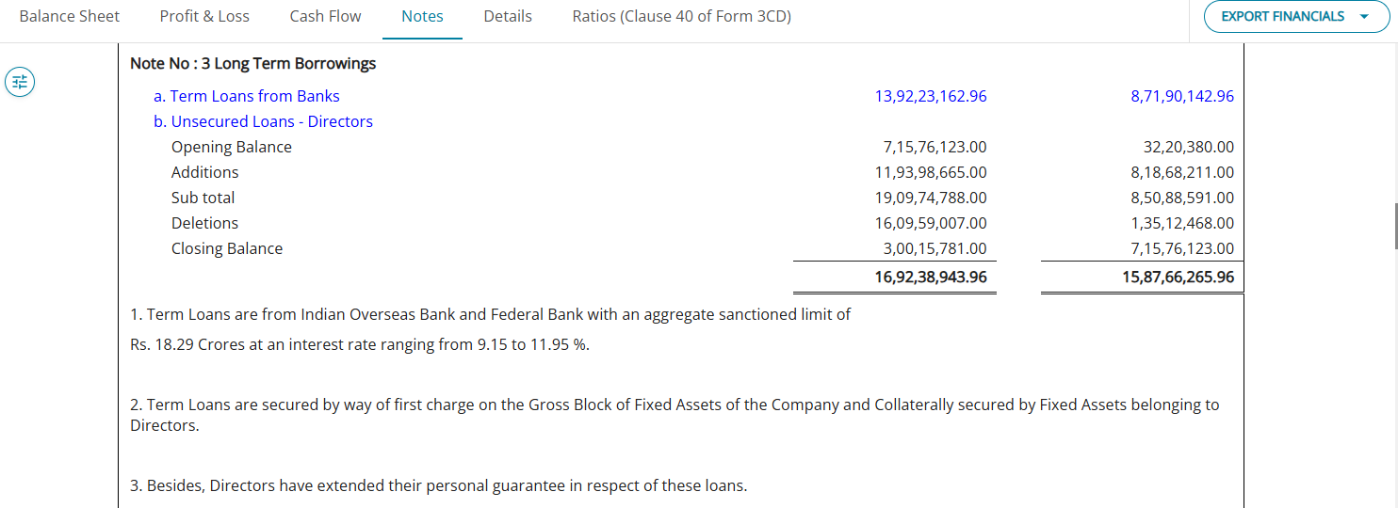This screenshot has width=1398, height=508.
Task: Click the Closing Balance value 3,00,15,781.00
Action: coord(935,248)
